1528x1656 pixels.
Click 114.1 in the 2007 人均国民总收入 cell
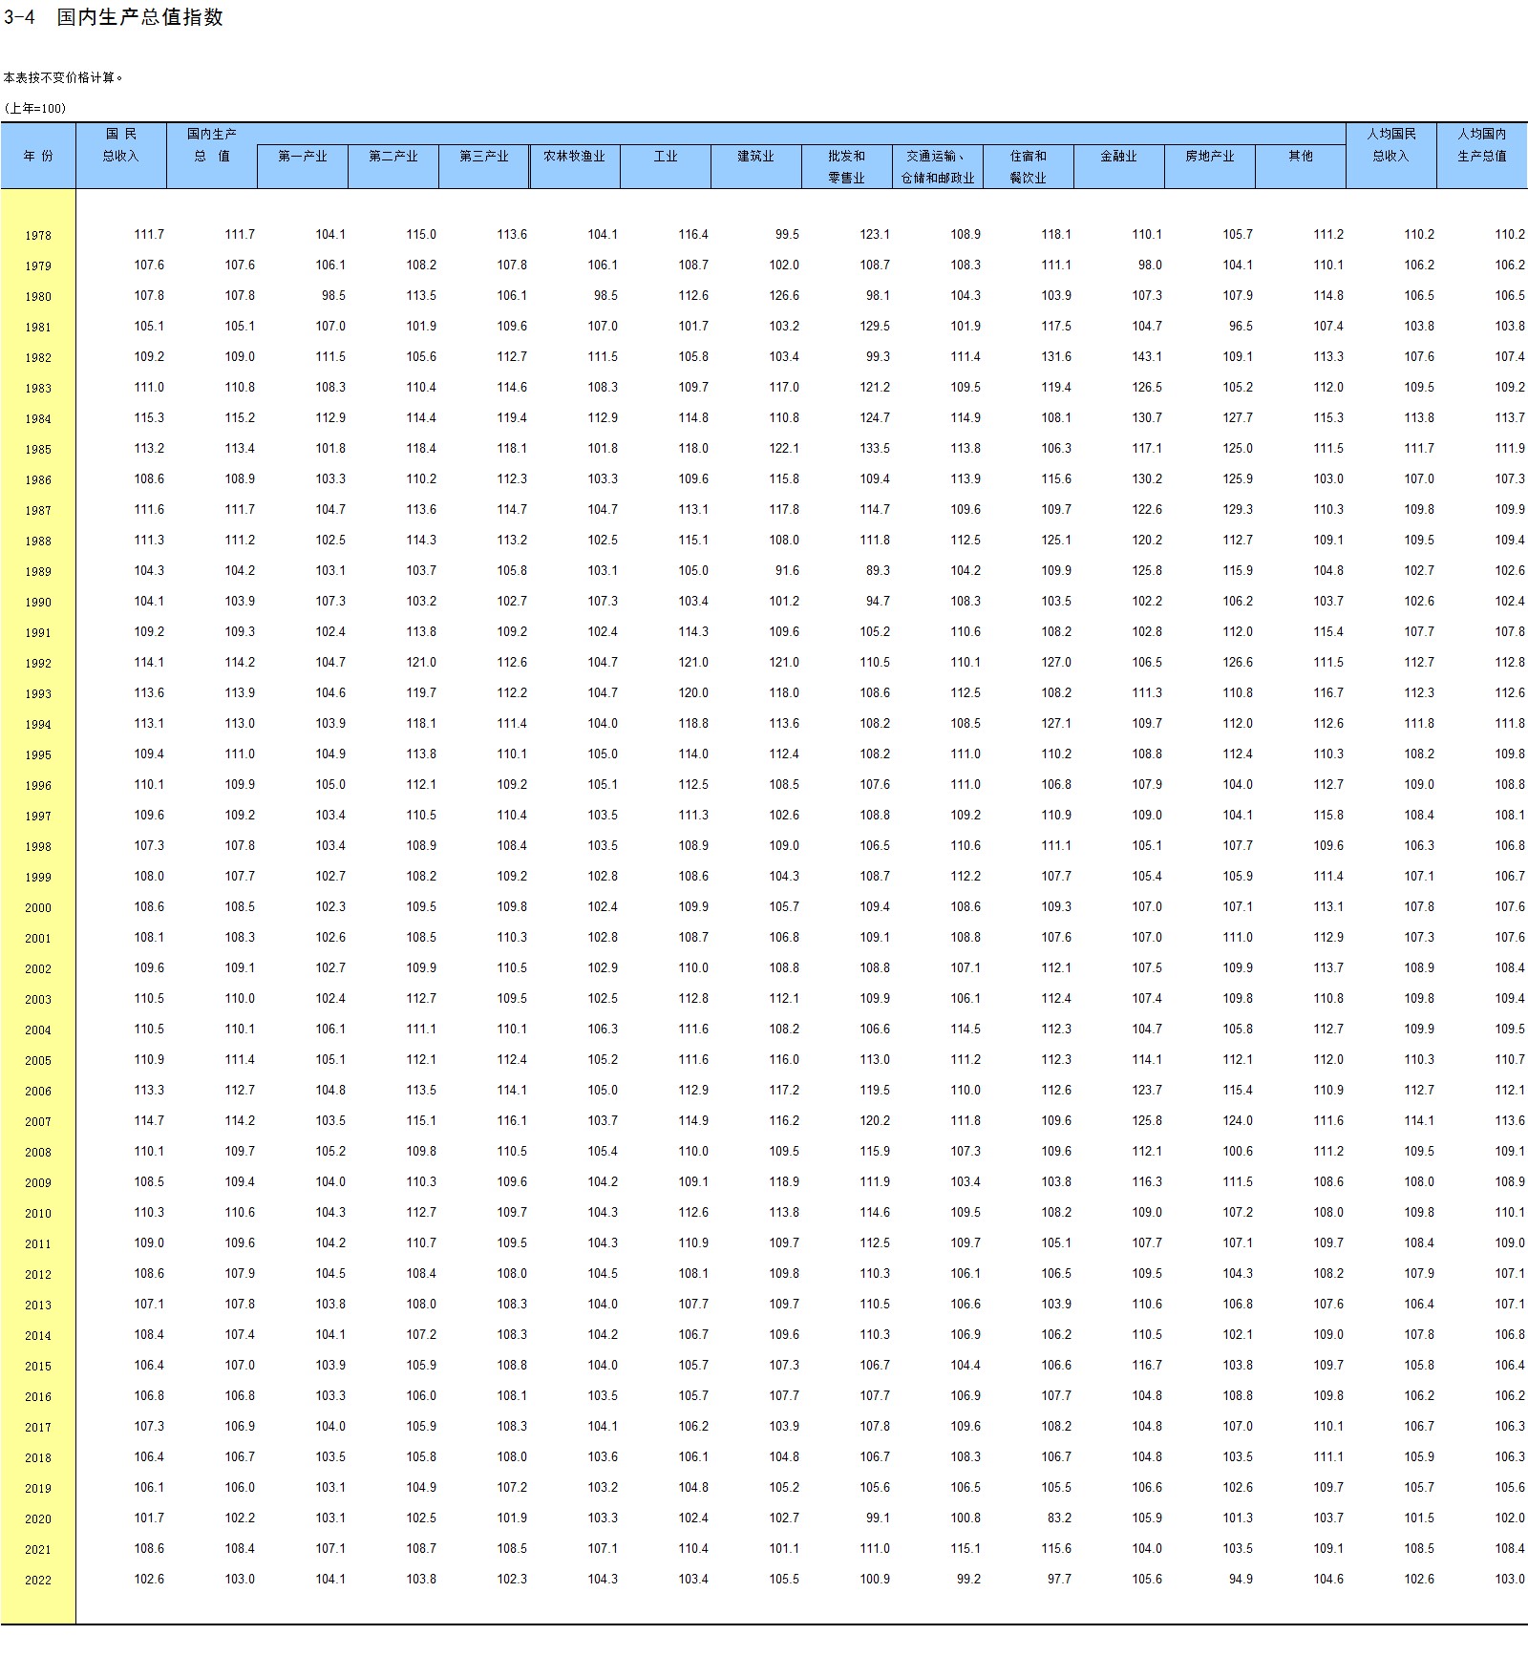coord(1419,1121)
